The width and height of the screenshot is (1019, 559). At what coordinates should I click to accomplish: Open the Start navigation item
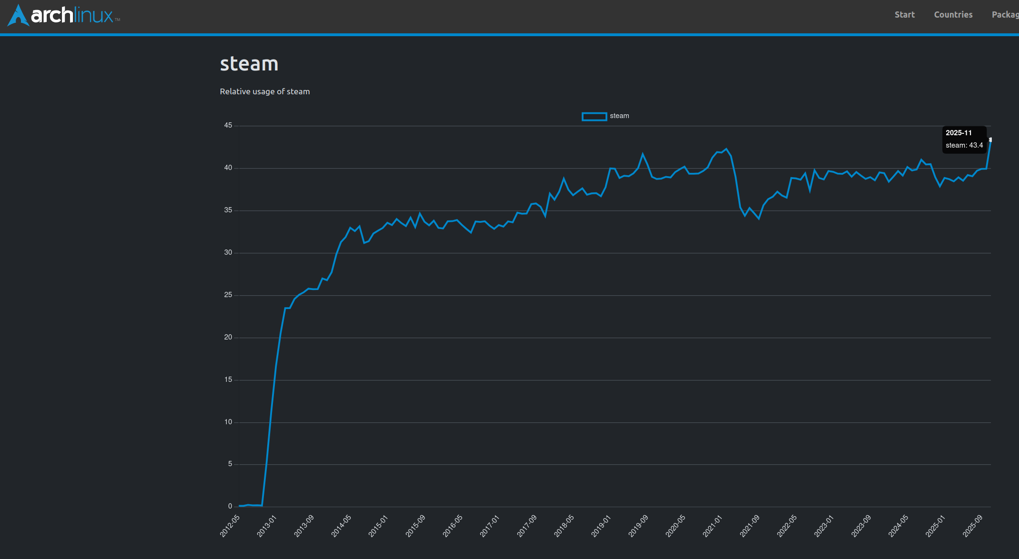[904, 15]
